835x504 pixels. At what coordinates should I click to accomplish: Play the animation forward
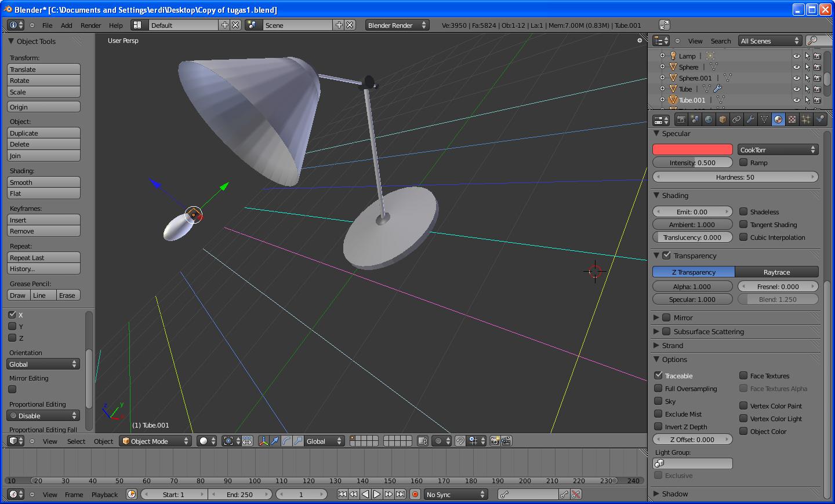(377, 495)
